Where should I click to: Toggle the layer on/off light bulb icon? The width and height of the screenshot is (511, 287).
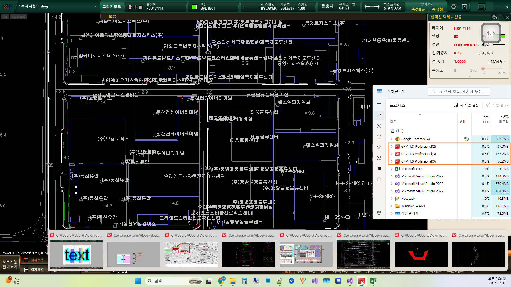[x=130, y=7]
